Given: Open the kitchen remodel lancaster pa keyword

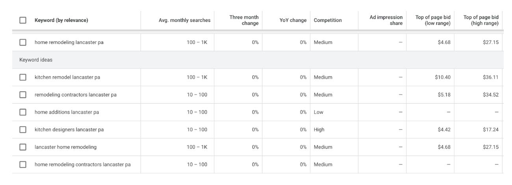Looking at the screenshot, I should tap(67, 77).
